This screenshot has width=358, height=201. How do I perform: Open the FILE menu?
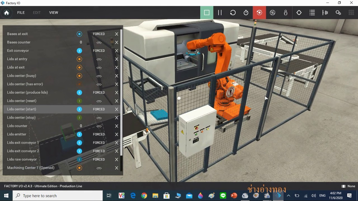coord(21,13)
